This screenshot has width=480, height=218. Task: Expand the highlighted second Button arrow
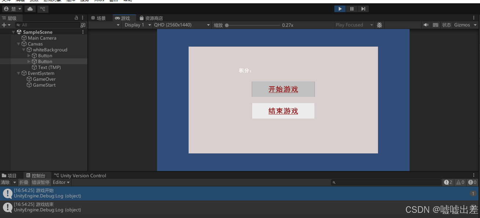pos(29,61)
